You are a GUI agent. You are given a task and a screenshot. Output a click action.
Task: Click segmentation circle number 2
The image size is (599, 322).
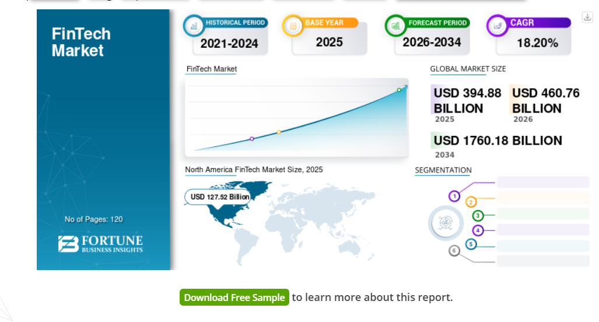point(471,202)
